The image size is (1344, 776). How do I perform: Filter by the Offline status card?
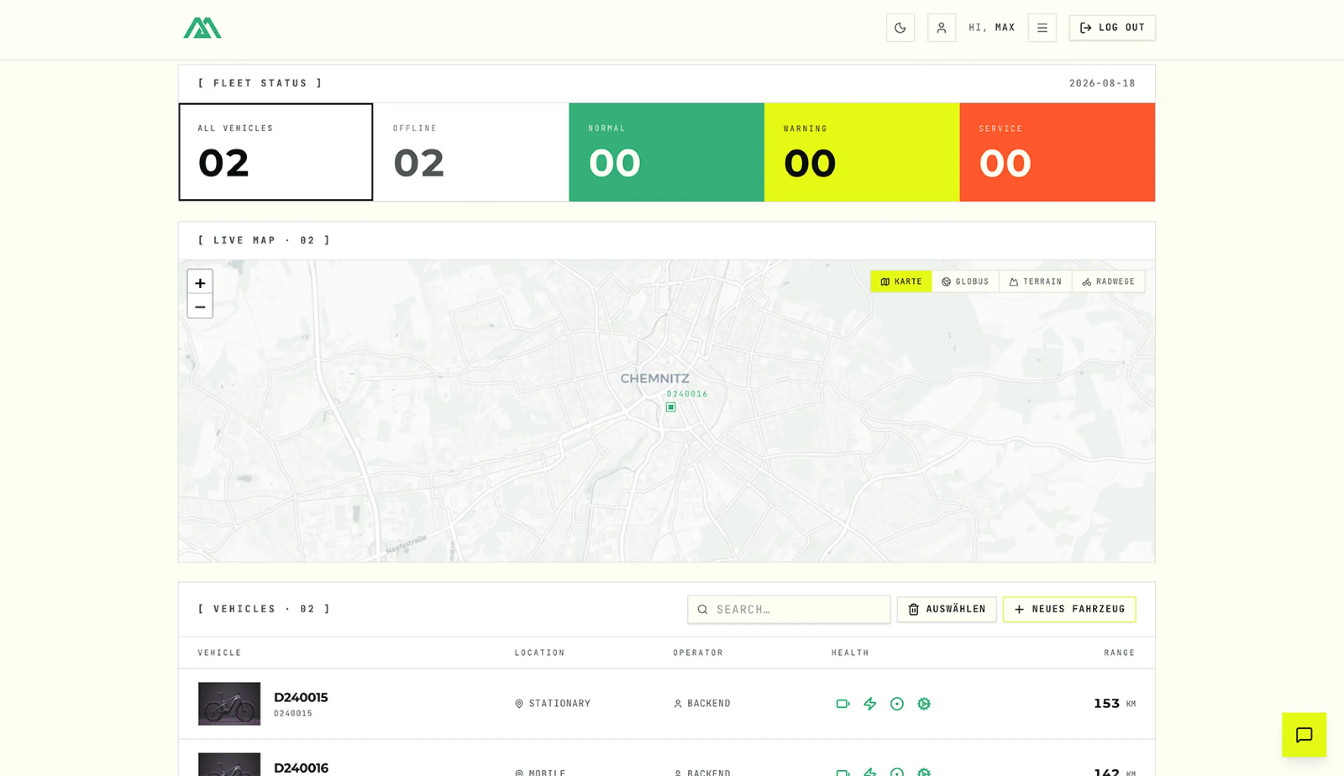click(471, 152)
